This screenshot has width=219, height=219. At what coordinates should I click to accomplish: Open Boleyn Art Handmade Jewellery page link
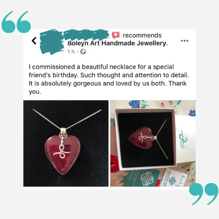118,43
